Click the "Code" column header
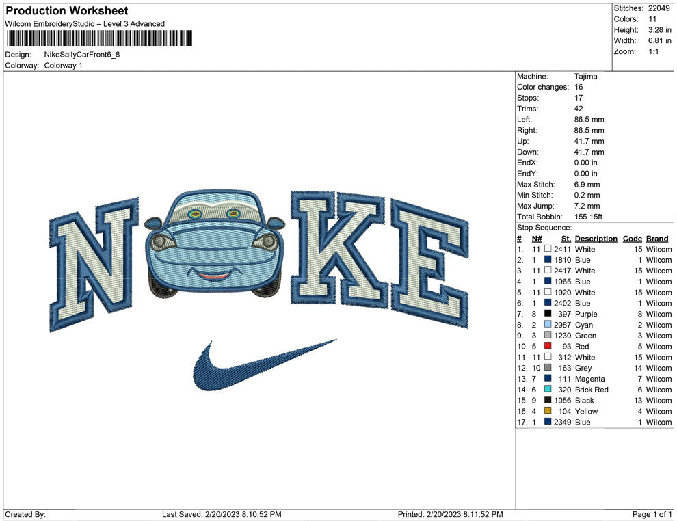 click(633, 239)
